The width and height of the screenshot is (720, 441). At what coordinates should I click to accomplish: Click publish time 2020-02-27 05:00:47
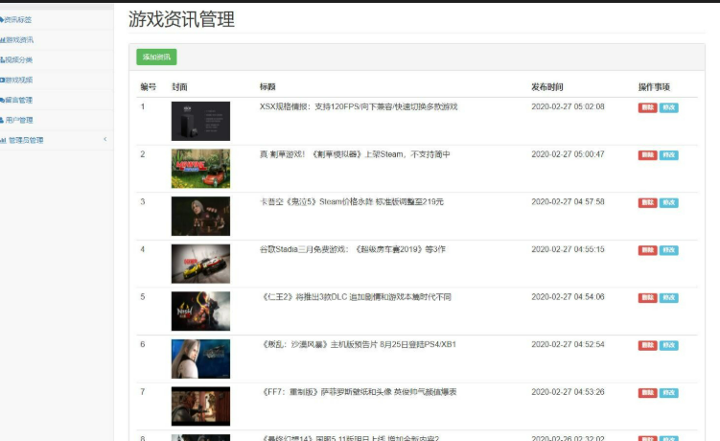tap(568, 154)
